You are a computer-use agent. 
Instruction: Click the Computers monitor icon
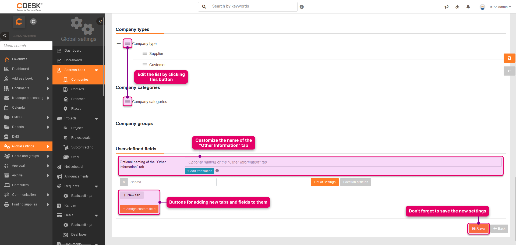(x=7, y=185)
